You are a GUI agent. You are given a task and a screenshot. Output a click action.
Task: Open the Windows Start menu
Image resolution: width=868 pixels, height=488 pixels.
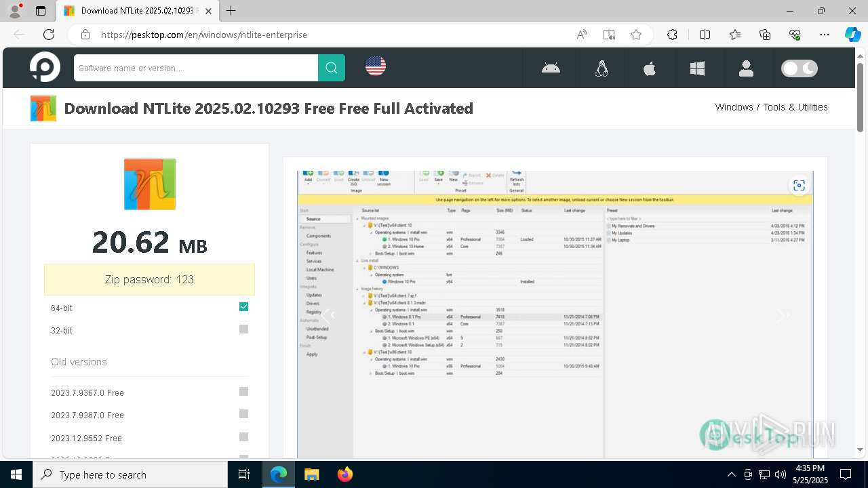16,474
